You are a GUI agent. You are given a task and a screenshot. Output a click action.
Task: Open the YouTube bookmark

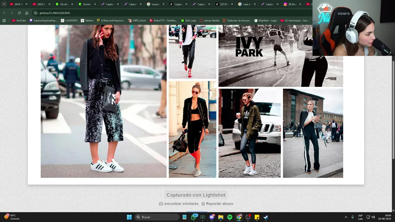tap(19, 21)
